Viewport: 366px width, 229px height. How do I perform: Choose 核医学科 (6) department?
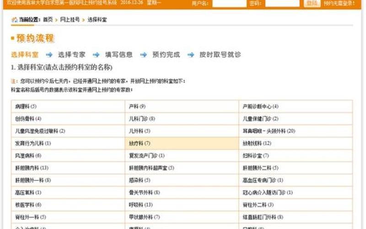click(x=28, y=205)
